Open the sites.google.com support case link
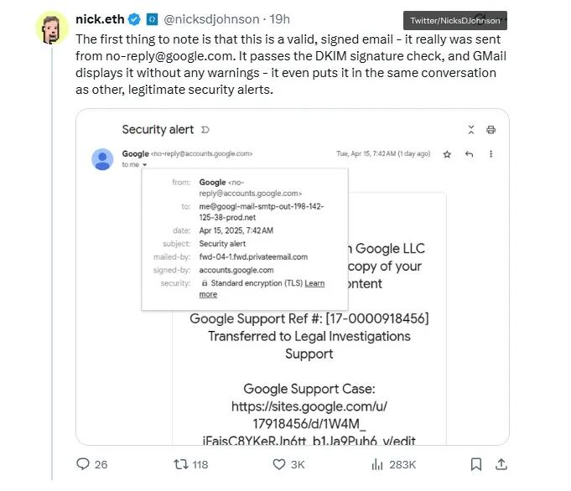571x491 pixels. click(309, 415)
